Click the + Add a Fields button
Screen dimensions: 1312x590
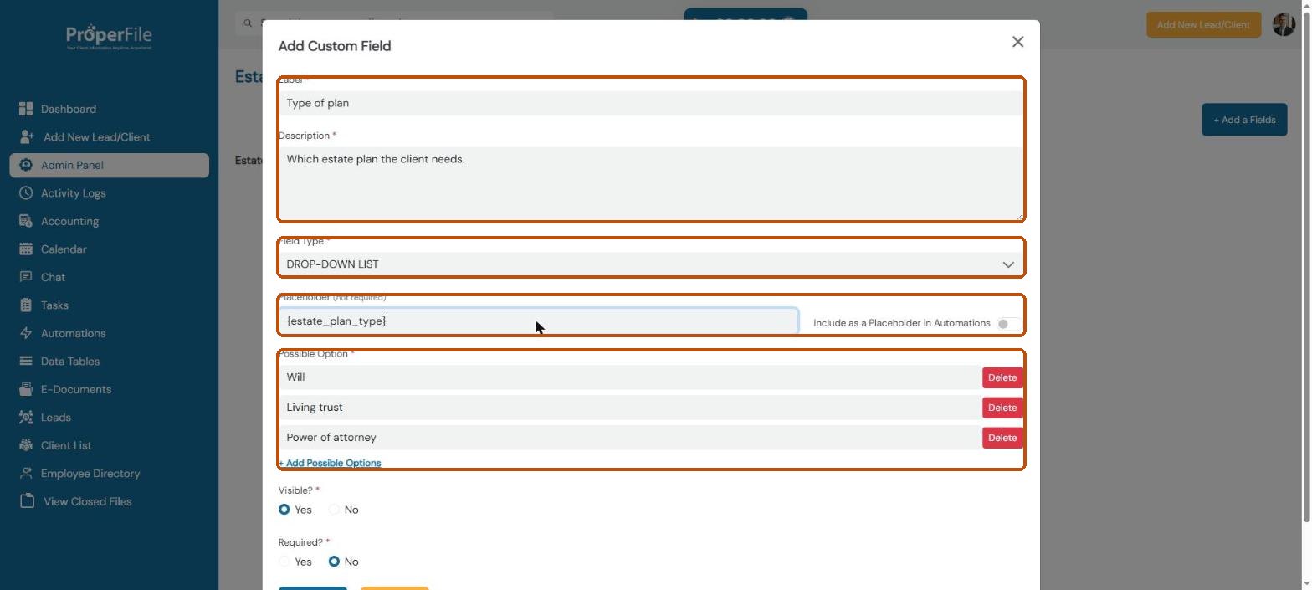[1244, 120]
